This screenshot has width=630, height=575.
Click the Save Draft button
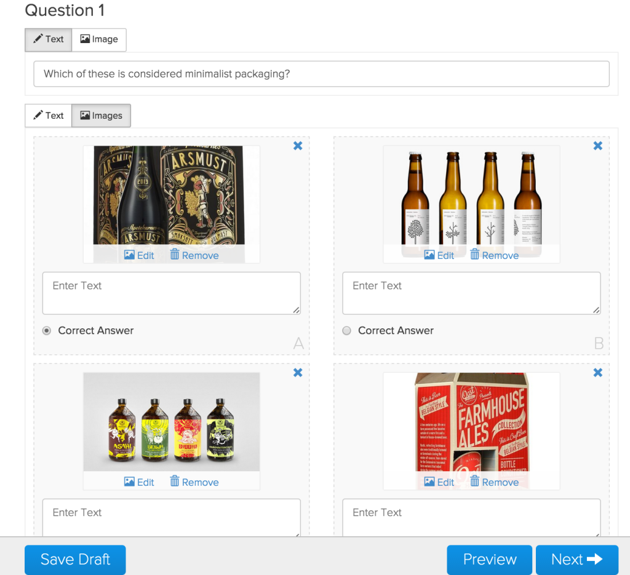75,560
